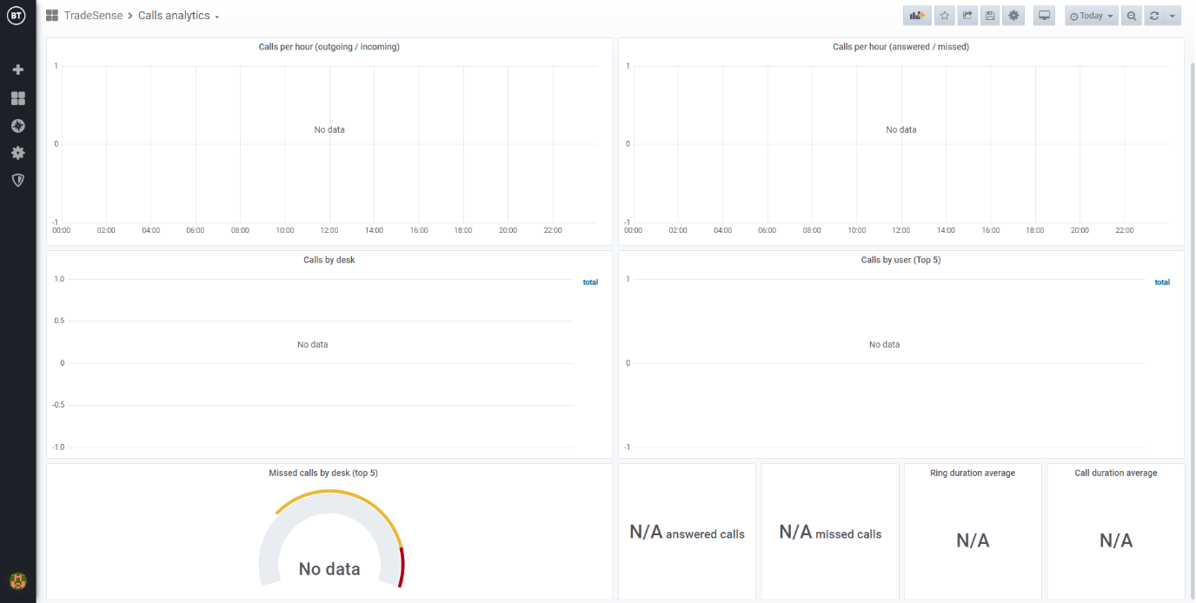Click 18:00 axis label in answered / missed chart
Viewport: 1196px width, 603px height.
1035,230
